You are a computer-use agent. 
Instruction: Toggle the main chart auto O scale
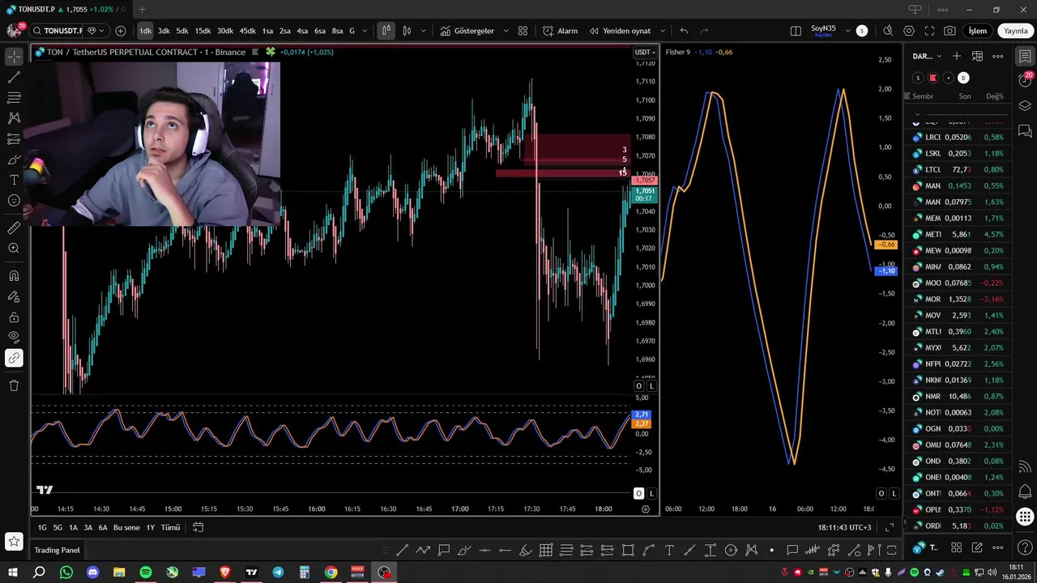[x=638, y=386]
